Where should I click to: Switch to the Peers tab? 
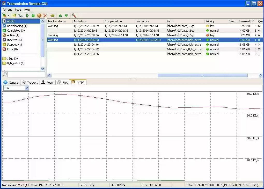point(48,82)
